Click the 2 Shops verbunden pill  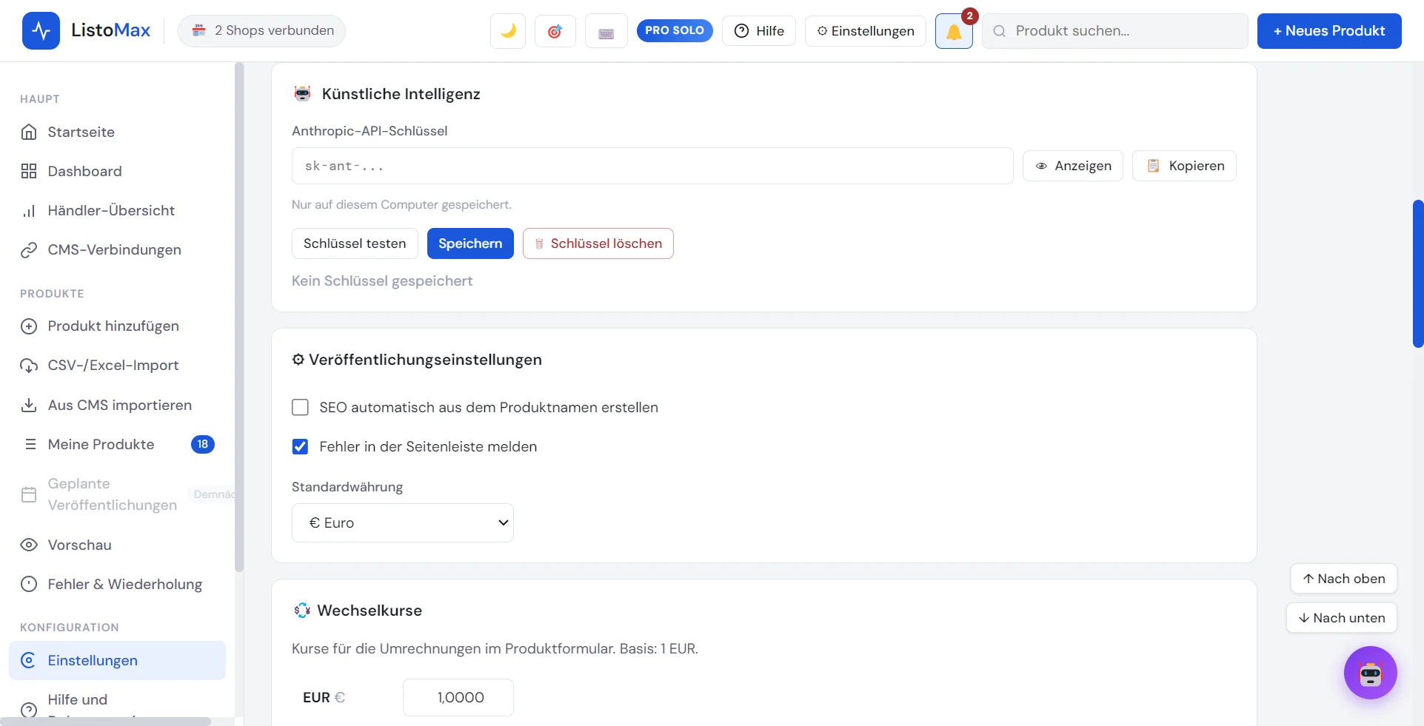coord(261,31)
